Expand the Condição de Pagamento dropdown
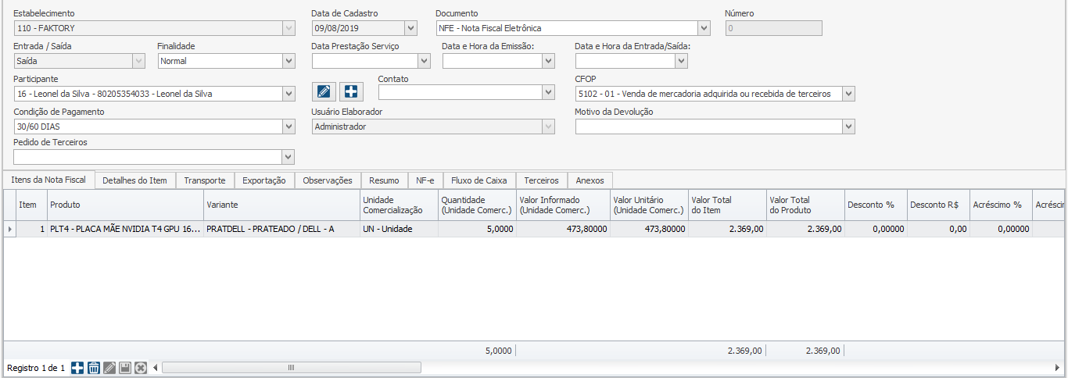 [x=288, y=127]
